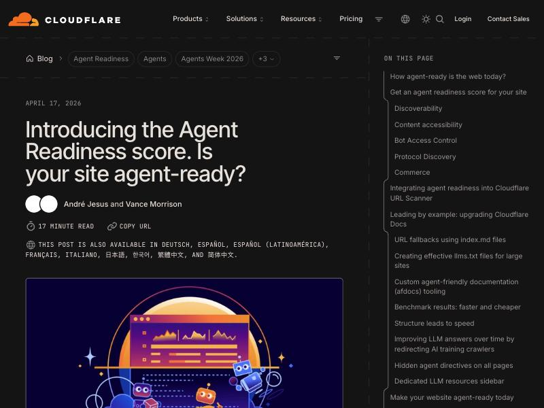Expand the +3 more tags dropdown
The height and width of the screenshot is (408, 544).
[x=266, y=58]
